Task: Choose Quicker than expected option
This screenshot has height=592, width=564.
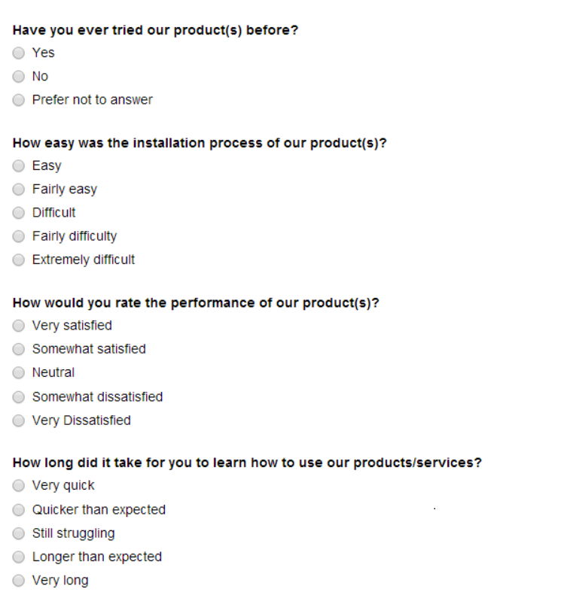Action: [x=19, y=510]
